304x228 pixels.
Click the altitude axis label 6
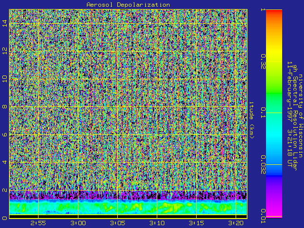[4, 134]
